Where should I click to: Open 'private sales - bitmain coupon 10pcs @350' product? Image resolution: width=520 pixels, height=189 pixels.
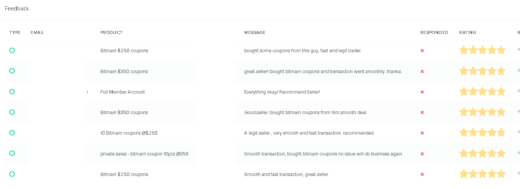click(x=144, y=154)
